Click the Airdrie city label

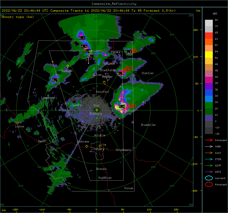pos(100,135)
